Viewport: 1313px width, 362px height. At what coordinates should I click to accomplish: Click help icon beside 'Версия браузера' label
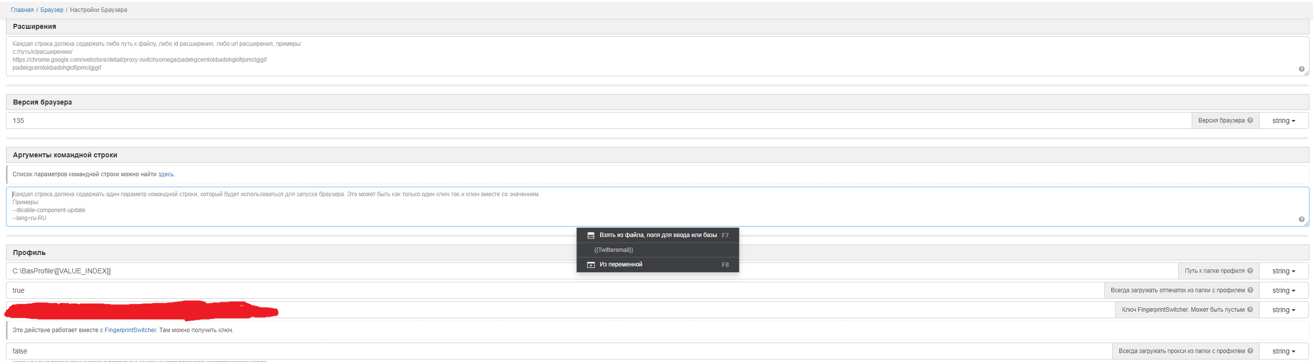pos(1250,121)
